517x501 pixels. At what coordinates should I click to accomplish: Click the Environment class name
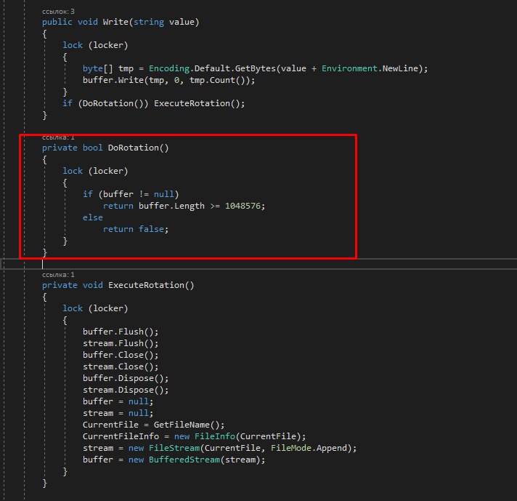[349, 68]
